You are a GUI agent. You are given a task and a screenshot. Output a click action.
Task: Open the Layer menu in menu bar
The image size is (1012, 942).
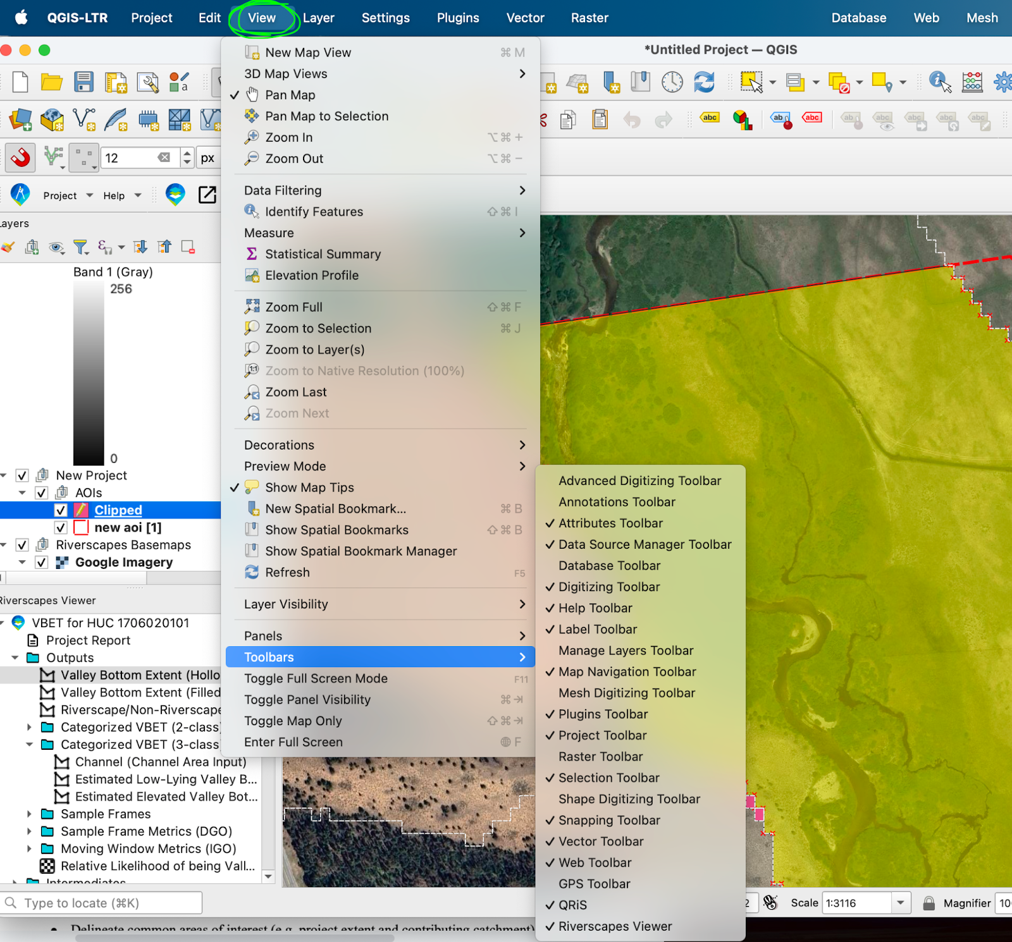tap(318, 18)
